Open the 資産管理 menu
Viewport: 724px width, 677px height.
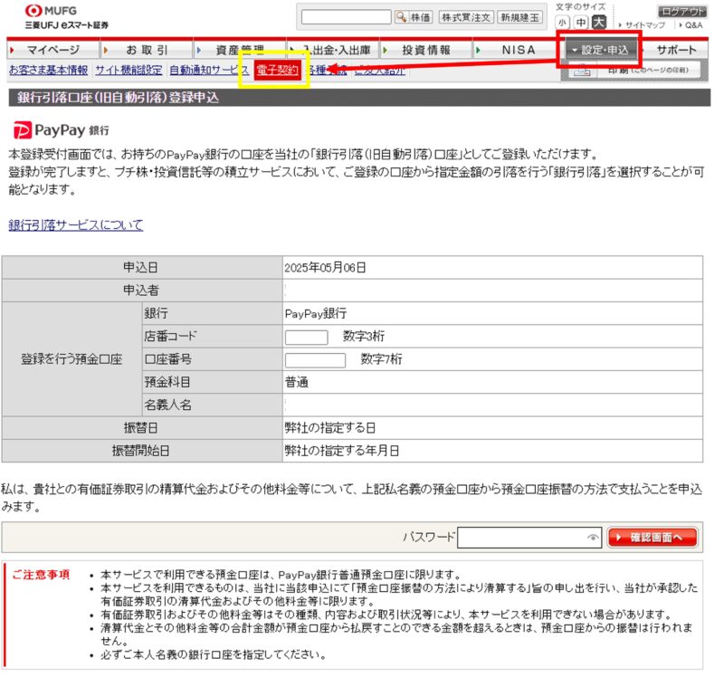pos(240,50)
